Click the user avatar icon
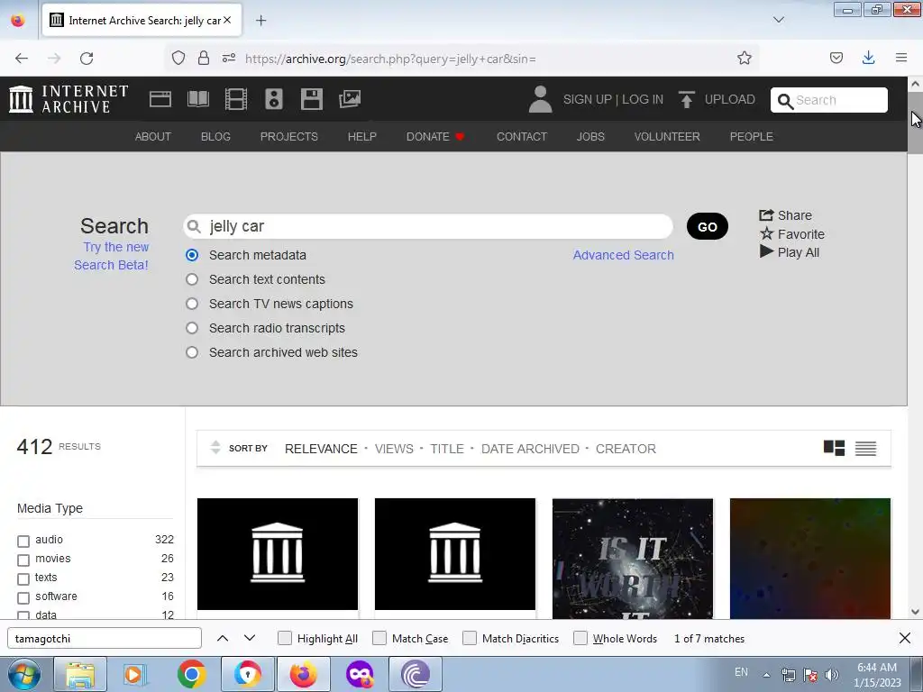This screenshot has width=923, height=692. coord(540,99)
